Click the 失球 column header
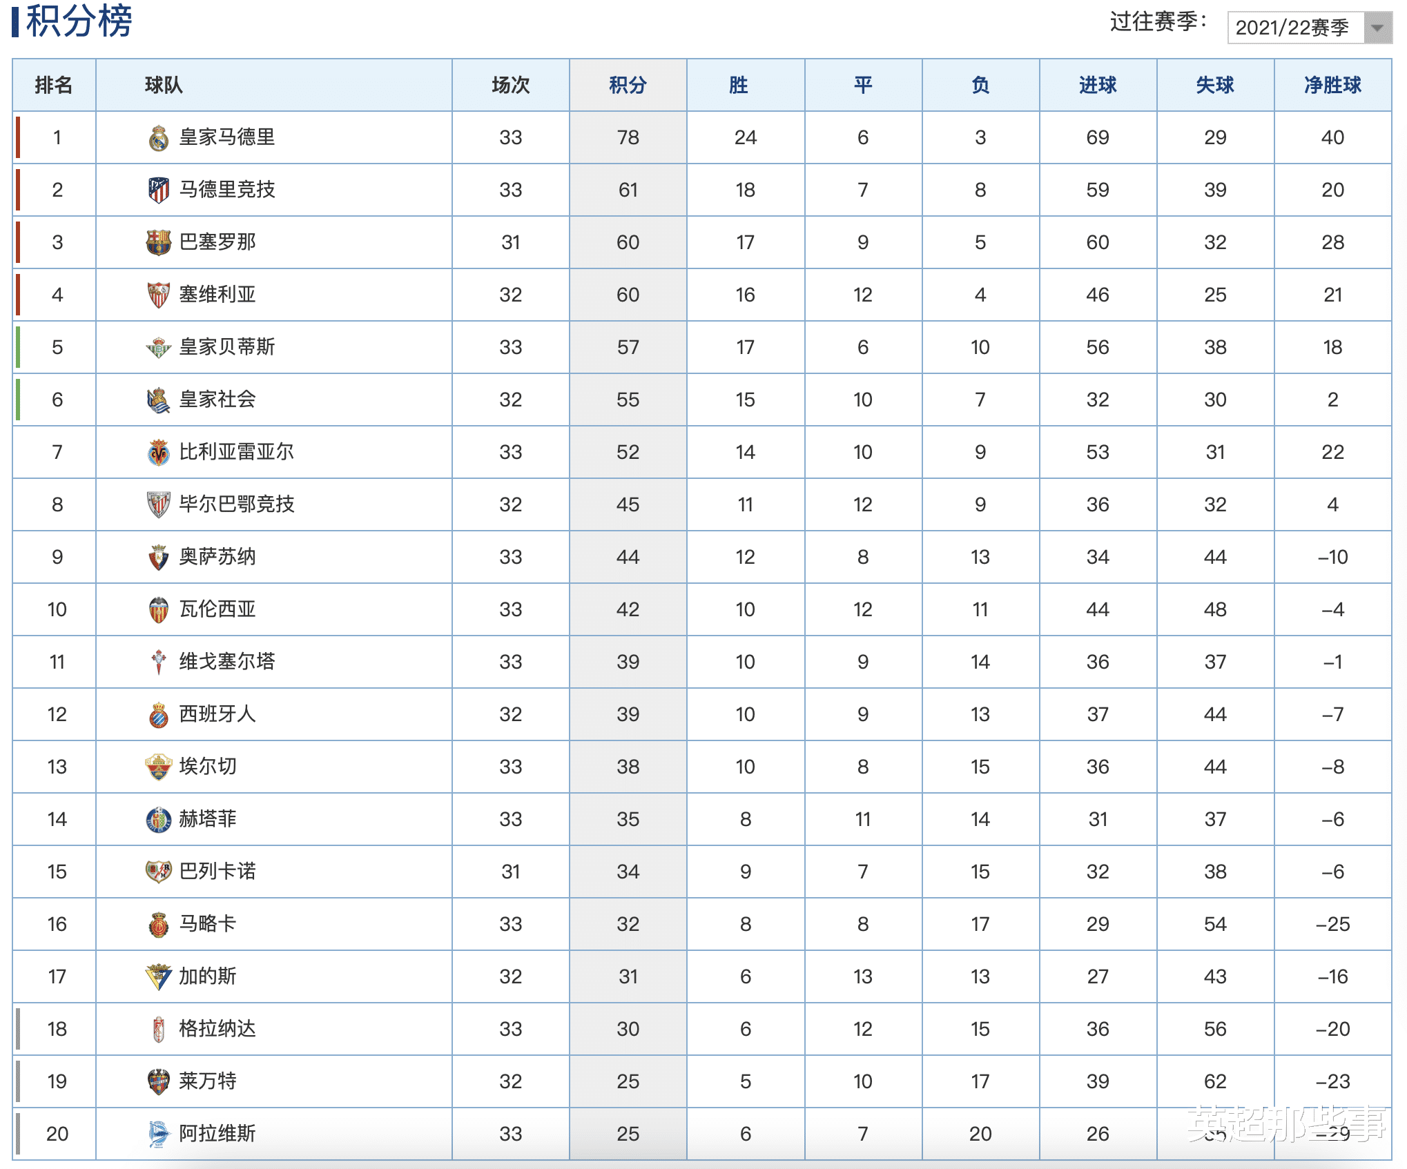The image size is (1407, 1169). pyautogui.click(x=1215, y=85)
